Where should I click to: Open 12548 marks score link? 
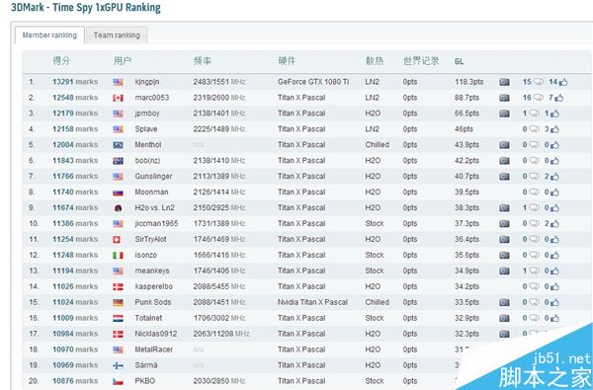tap(75, 98)
